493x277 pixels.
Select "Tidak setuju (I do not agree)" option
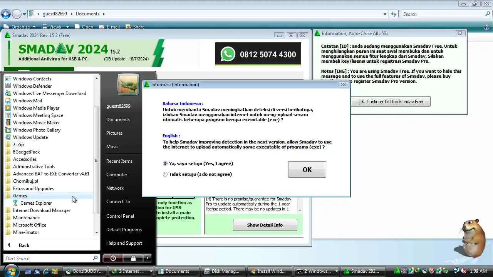[197, 174]
